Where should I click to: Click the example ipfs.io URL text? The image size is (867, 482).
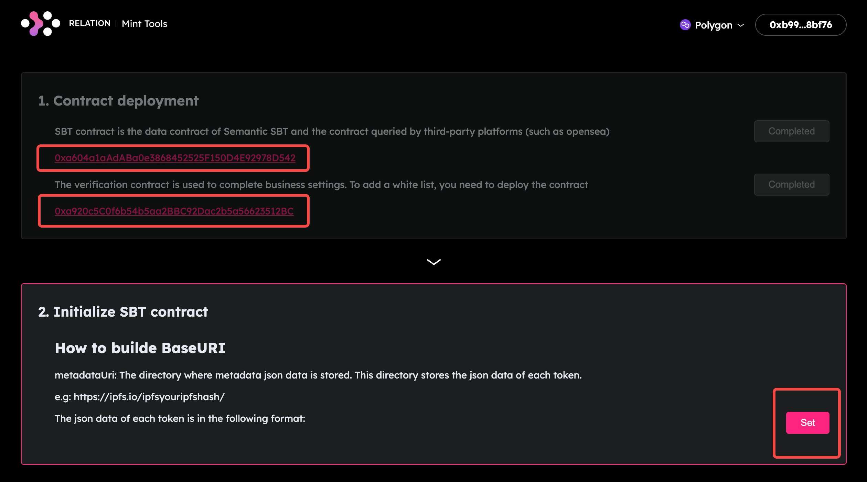coord(149,397)
